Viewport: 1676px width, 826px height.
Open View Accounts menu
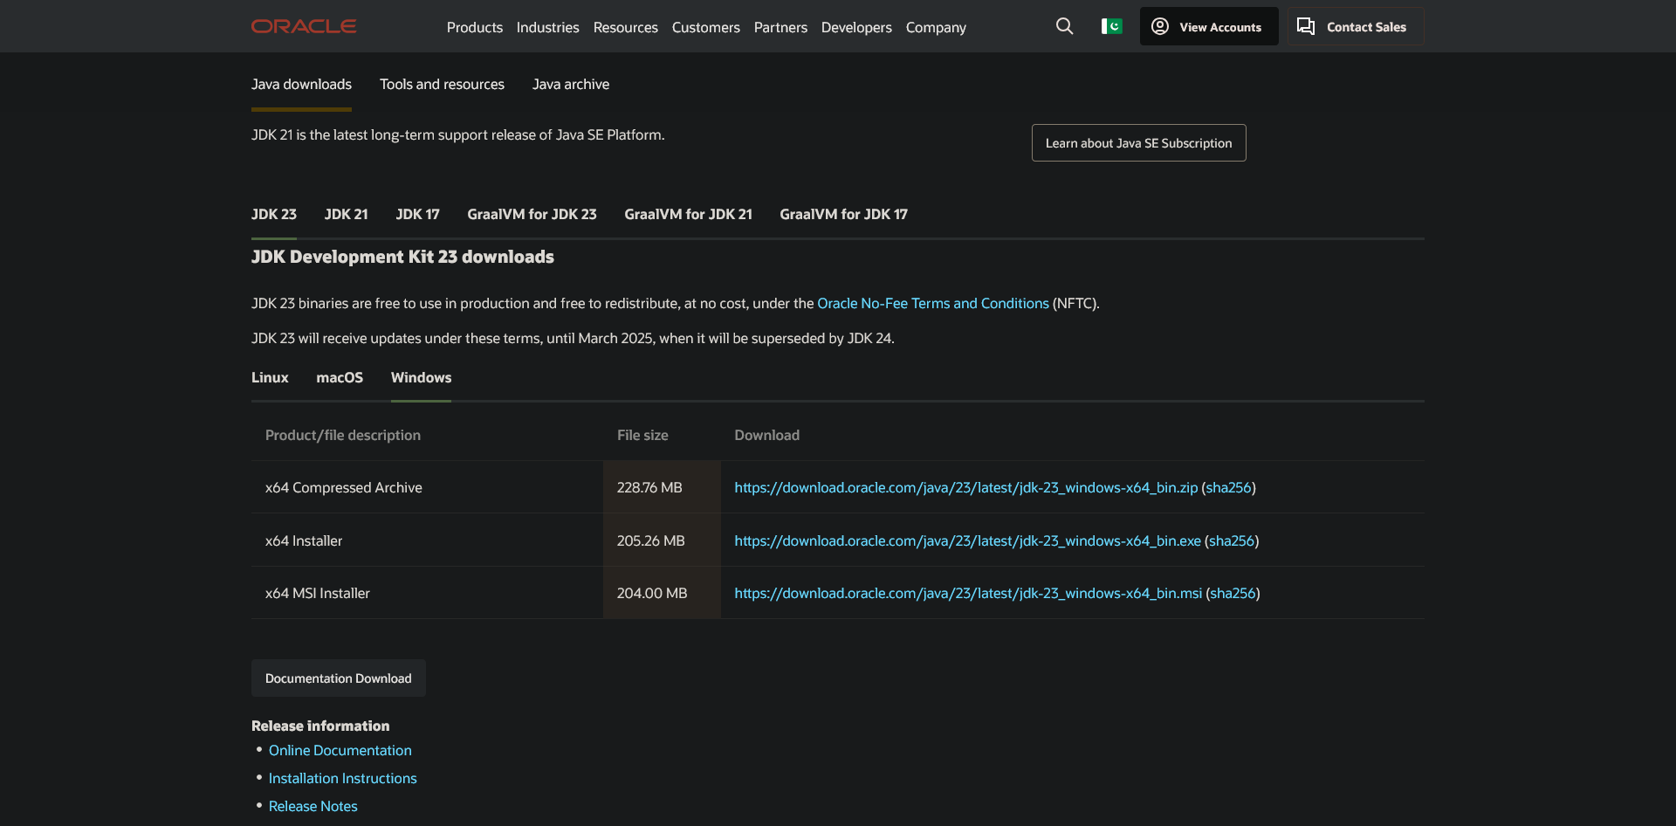(x=1208, y=26)
